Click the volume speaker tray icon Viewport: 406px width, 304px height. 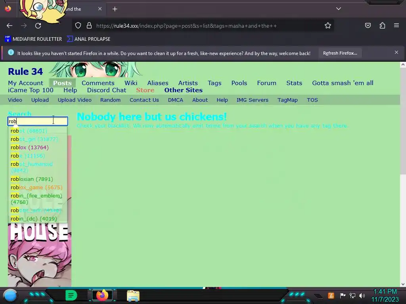pyautogui.click(x=362, y=295)
